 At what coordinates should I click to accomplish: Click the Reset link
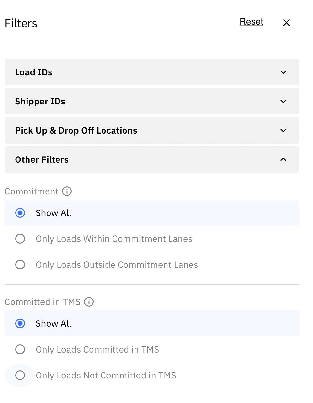[251, 22]
